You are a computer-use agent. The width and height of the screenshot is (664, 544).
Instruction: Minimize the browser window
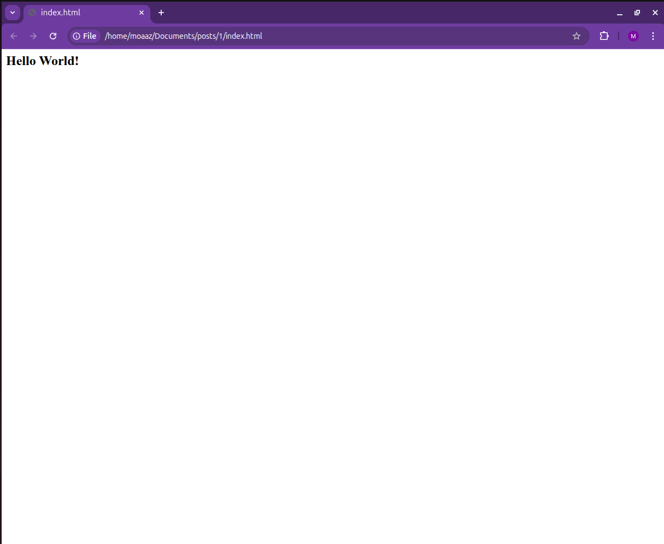coord(620,13)
